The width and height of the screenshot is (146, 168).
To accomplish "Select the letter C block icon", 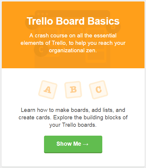I will tap(98, 90).
